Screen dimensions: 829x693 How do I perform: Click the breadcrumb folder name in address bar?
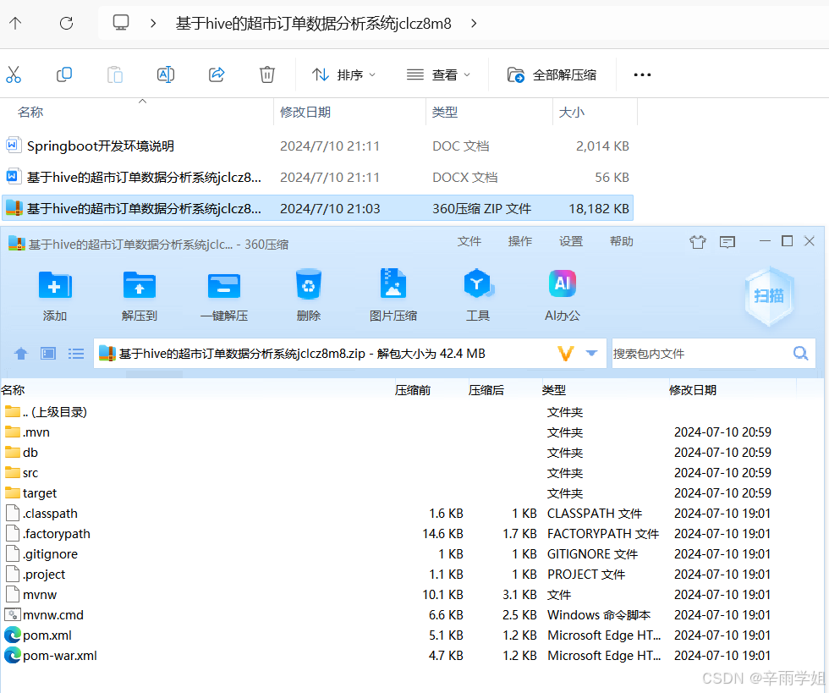313,25
